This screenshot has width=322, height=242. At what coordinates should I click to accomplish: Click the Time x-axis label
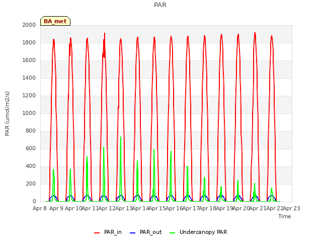pyautogui.click(x=285, y=216)
